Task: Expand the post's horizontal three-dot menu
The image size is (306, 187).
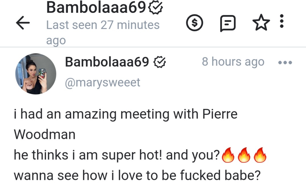Action: [x=285, y=63]
